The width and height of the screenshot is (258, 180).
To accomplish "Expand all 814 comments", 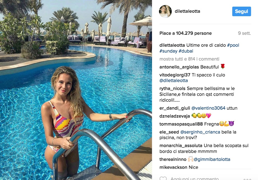I will tap(189, 59).
